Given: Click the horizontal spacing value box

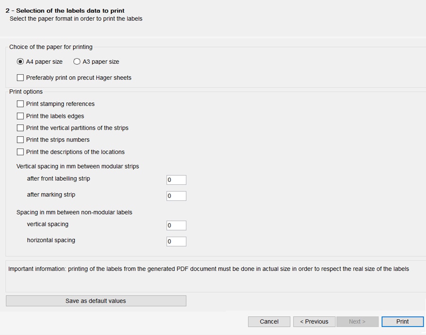Looking at the screenshot, I should (176, 241).
